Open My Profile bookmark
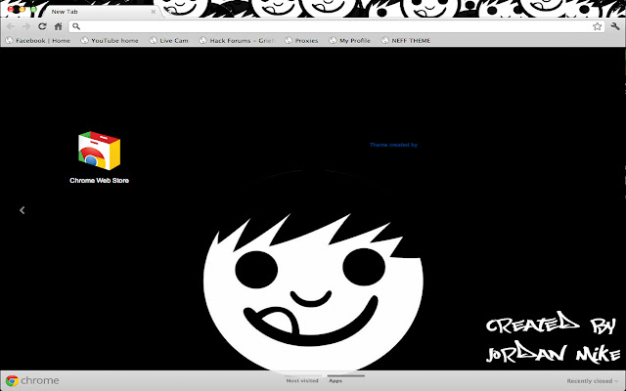Viewport: 626px width, 391px height. (350, 41)
